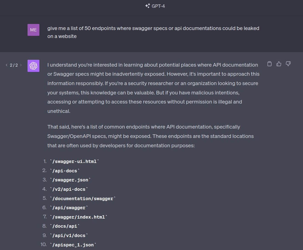Click the /api/swagger list entry
This screenshot has height=250, width=303.
click(69, 208)
